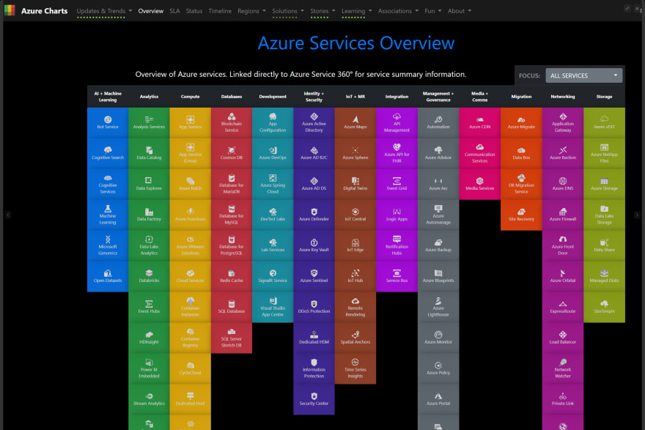Image resolution: width=645 pixels, height=430 pixels.
Task: Select the Azure Policy tile
Action: coord(438,368)
